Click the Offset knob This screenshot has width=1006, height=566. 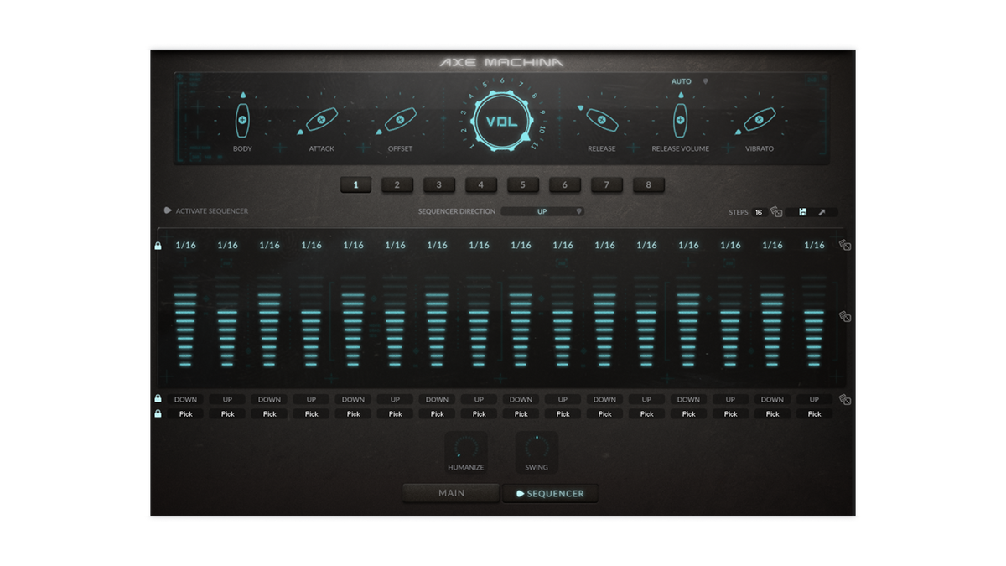point(400,120)
